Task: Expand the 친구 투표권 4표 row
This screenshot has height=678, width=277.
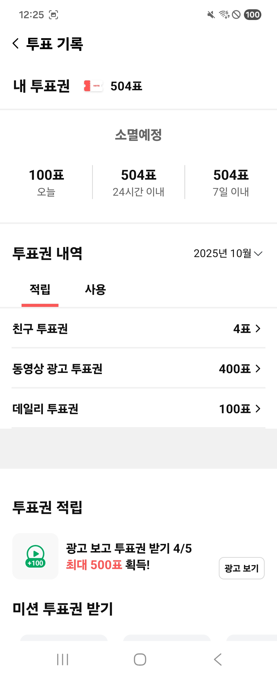Action: coord(138,328)
